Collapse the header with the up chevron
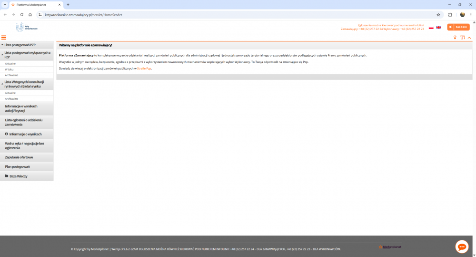 pos(469,37)
